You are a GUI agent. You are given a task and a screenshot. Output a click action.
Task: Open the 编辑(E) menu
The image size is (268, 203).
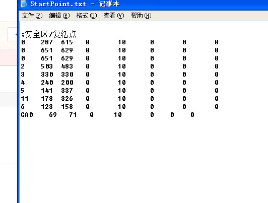pyautogui.click(x=59, y=16)
